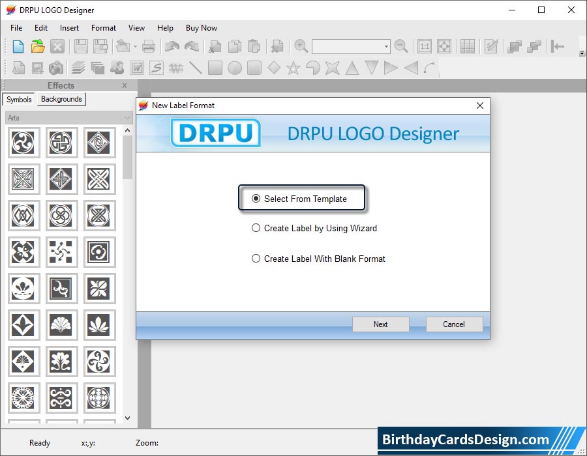Image resolution: width=587 pixels, height=456 pixels.
Task: Click the Cut scissors icon
Action: pos(215,46)
